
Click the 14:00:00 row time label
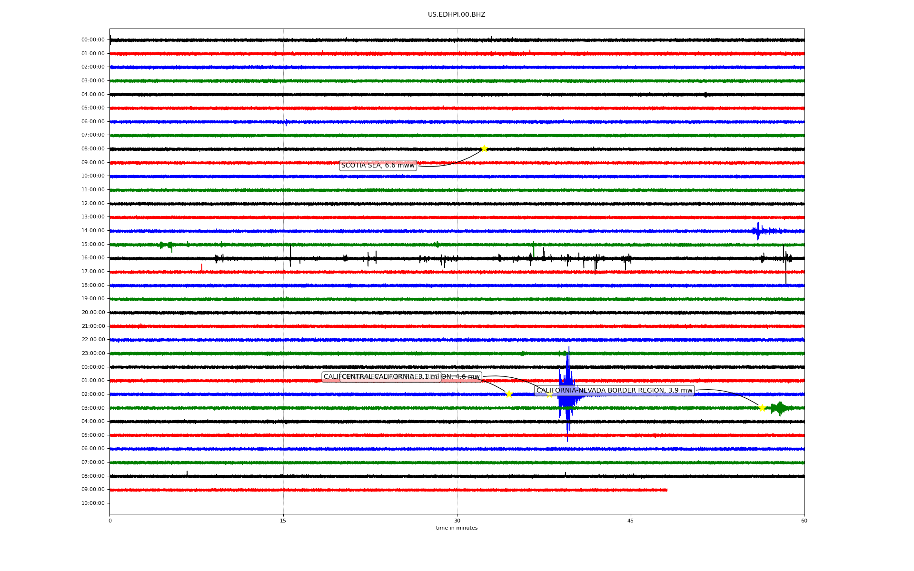[93, 231]
